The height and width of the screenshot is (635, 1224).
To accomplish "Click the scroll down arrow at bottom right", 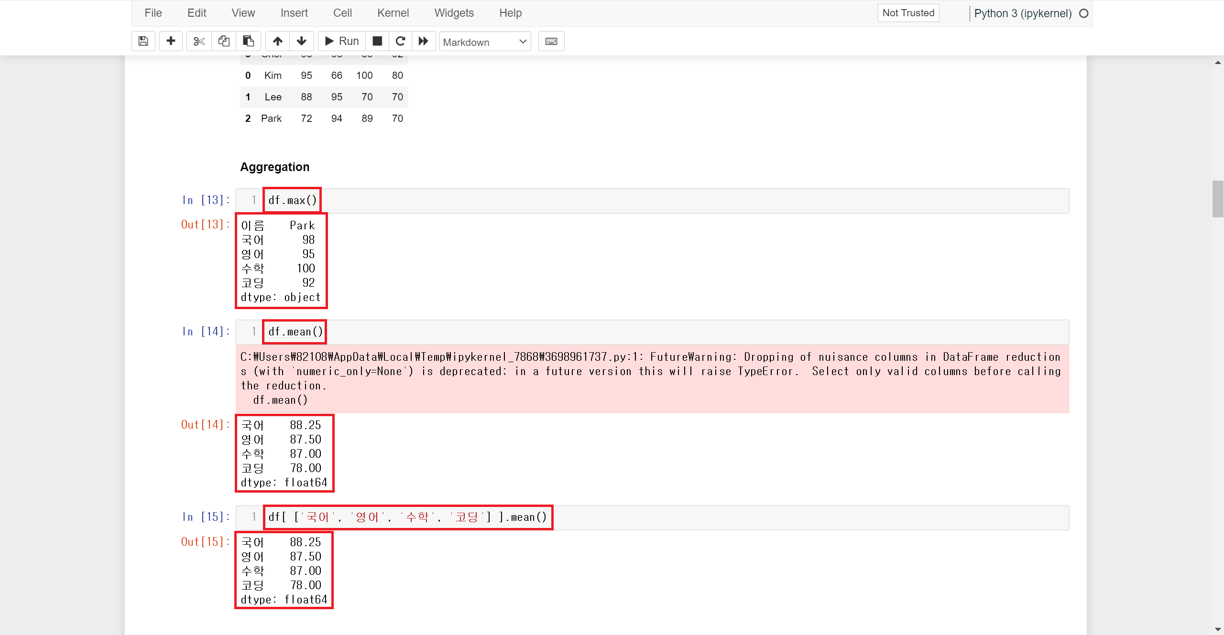I will [1218, 629].
